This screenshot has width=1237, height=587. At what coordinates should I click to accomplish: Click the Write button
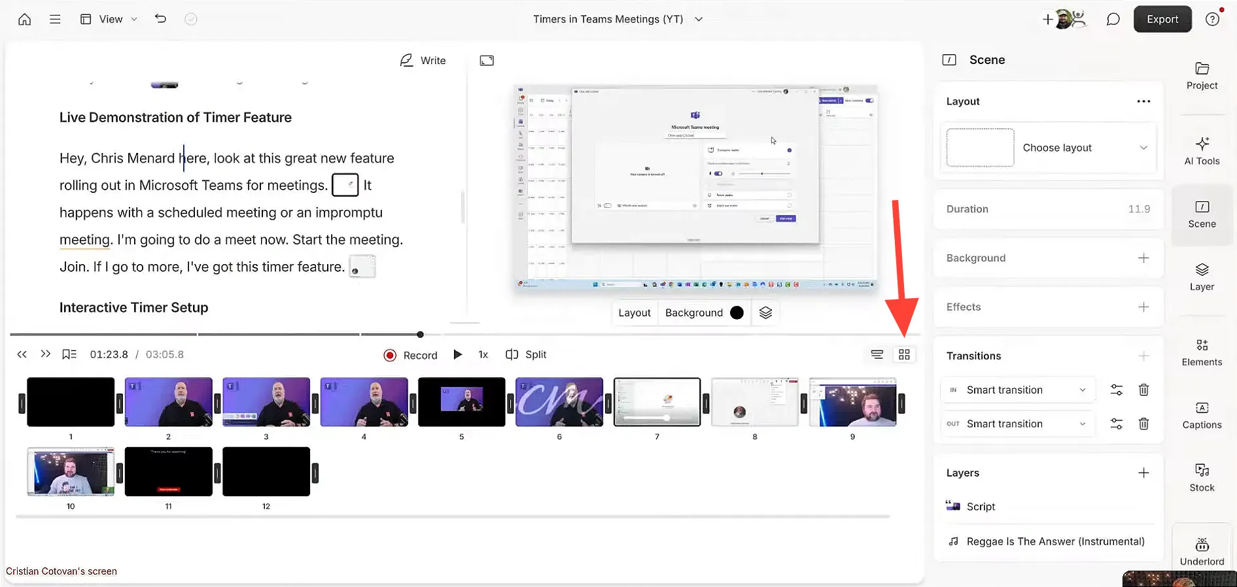(x=423, y=60)
